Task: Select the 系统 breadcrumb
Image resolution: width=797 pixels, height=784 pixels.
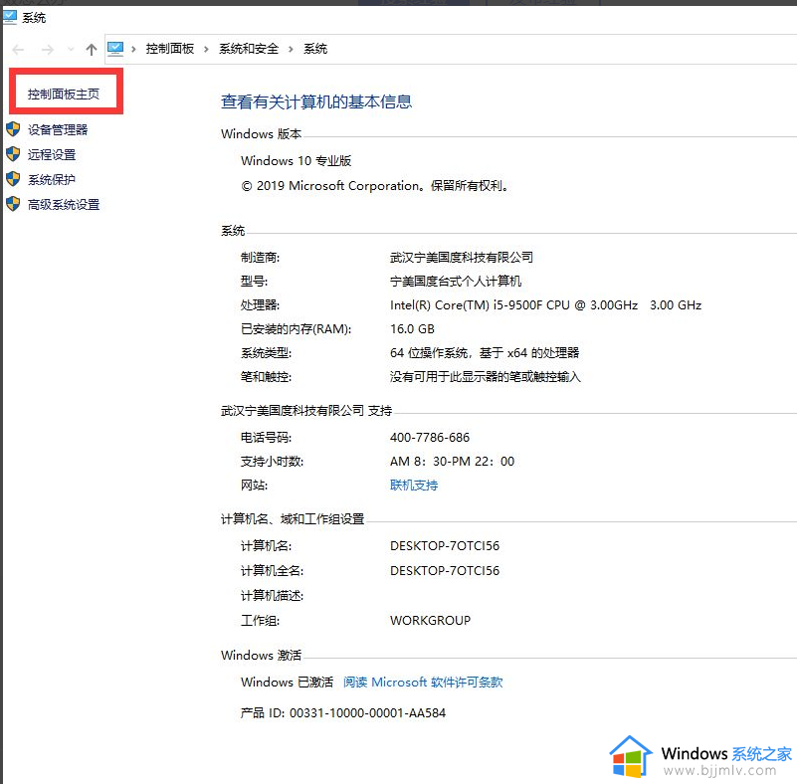Action: coord(315,49)
